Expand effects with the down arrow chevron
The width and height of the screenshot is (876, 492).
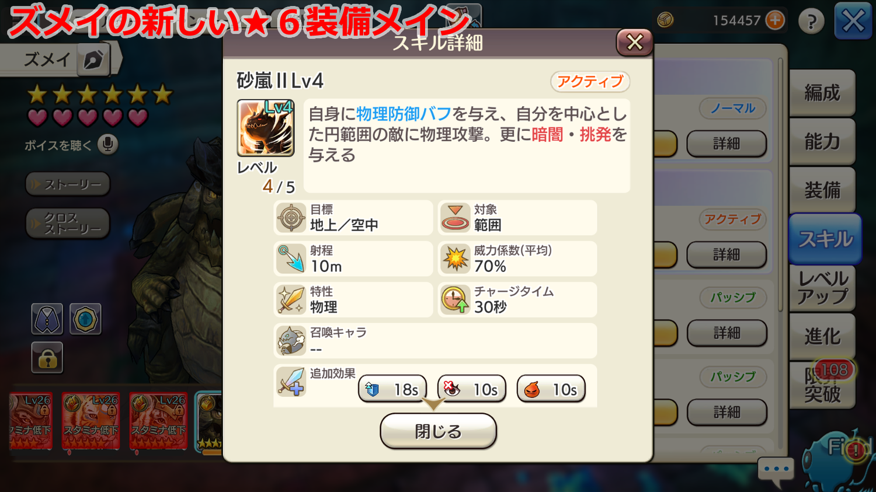tap(433, 404)
